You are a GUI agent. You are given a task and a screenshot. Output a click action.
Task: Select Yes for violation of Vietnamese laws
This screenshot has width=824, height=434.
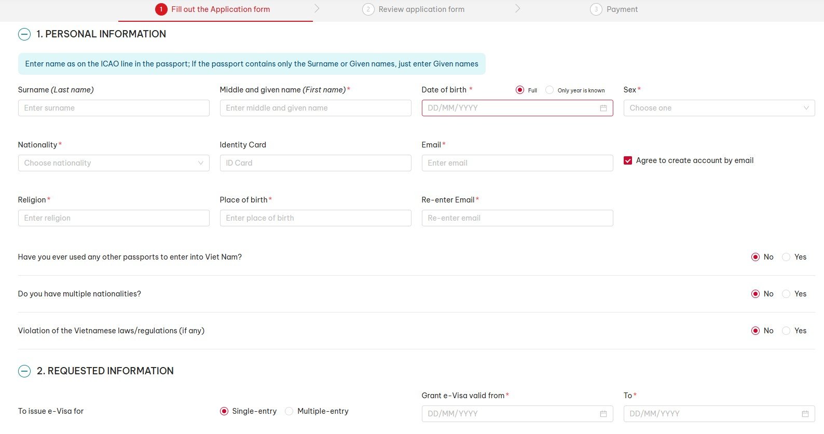(786, 331)
